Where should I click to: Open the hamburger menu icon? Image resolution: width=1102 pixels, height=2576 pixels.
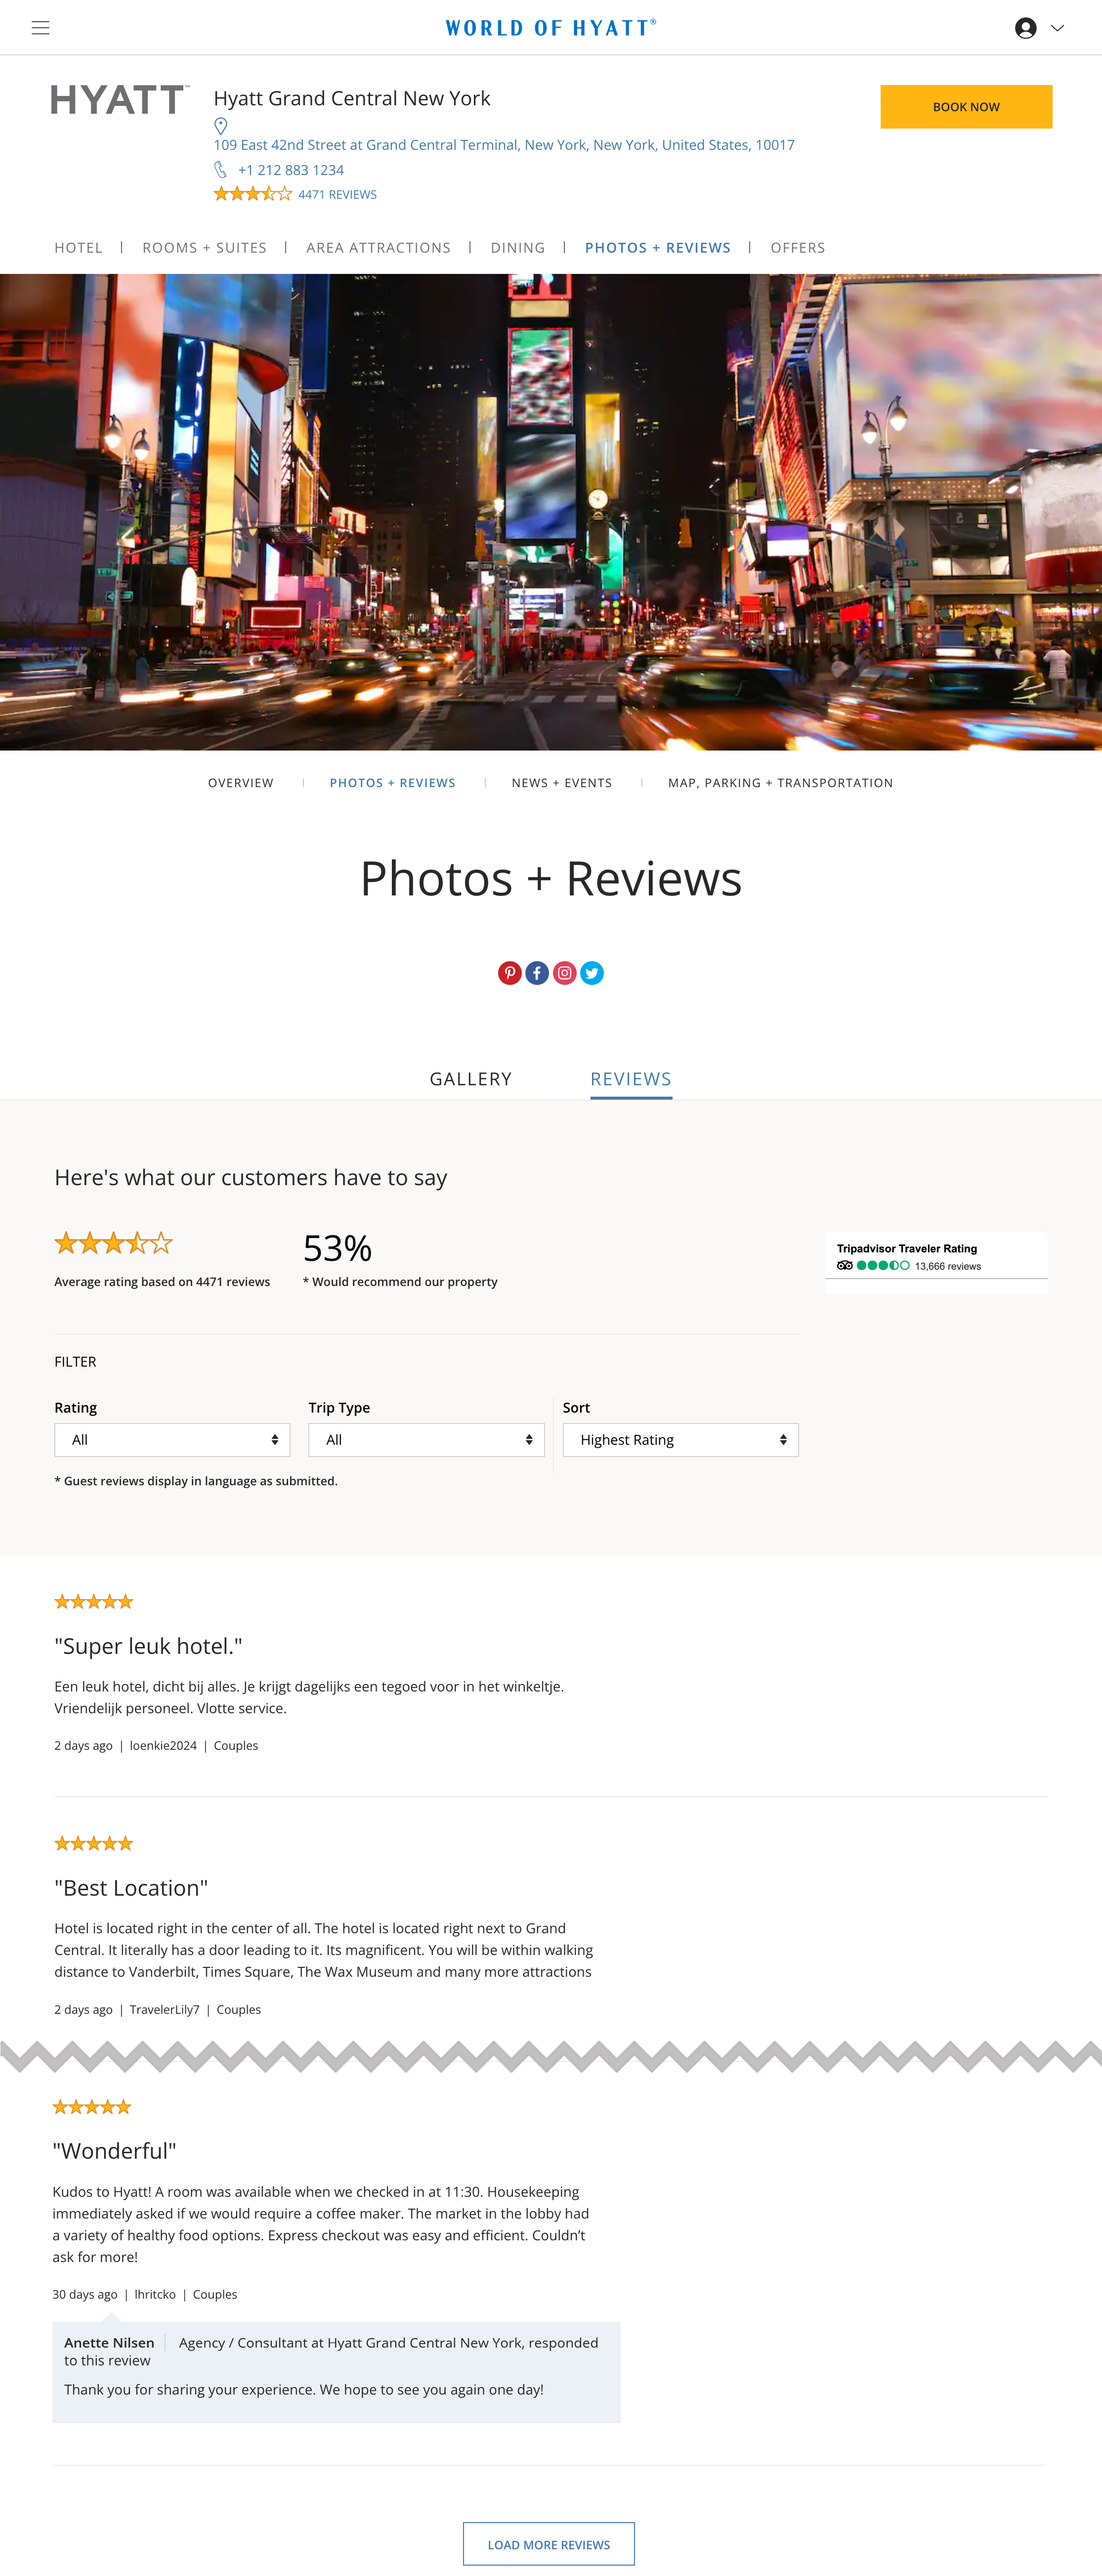point(40,28)
